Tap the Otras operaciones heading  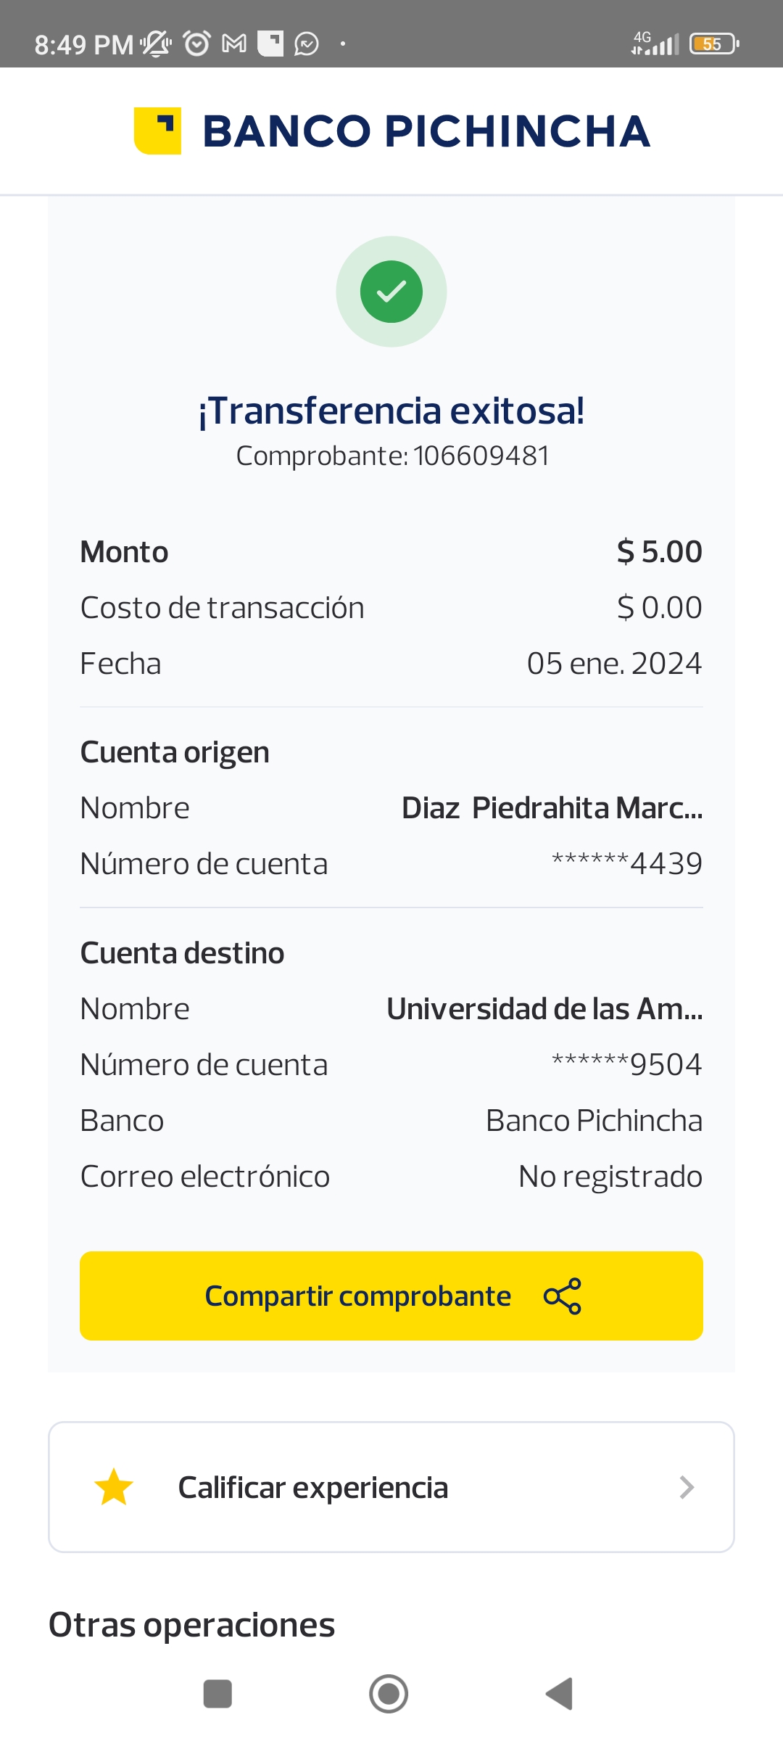(x=192, y=1625)
